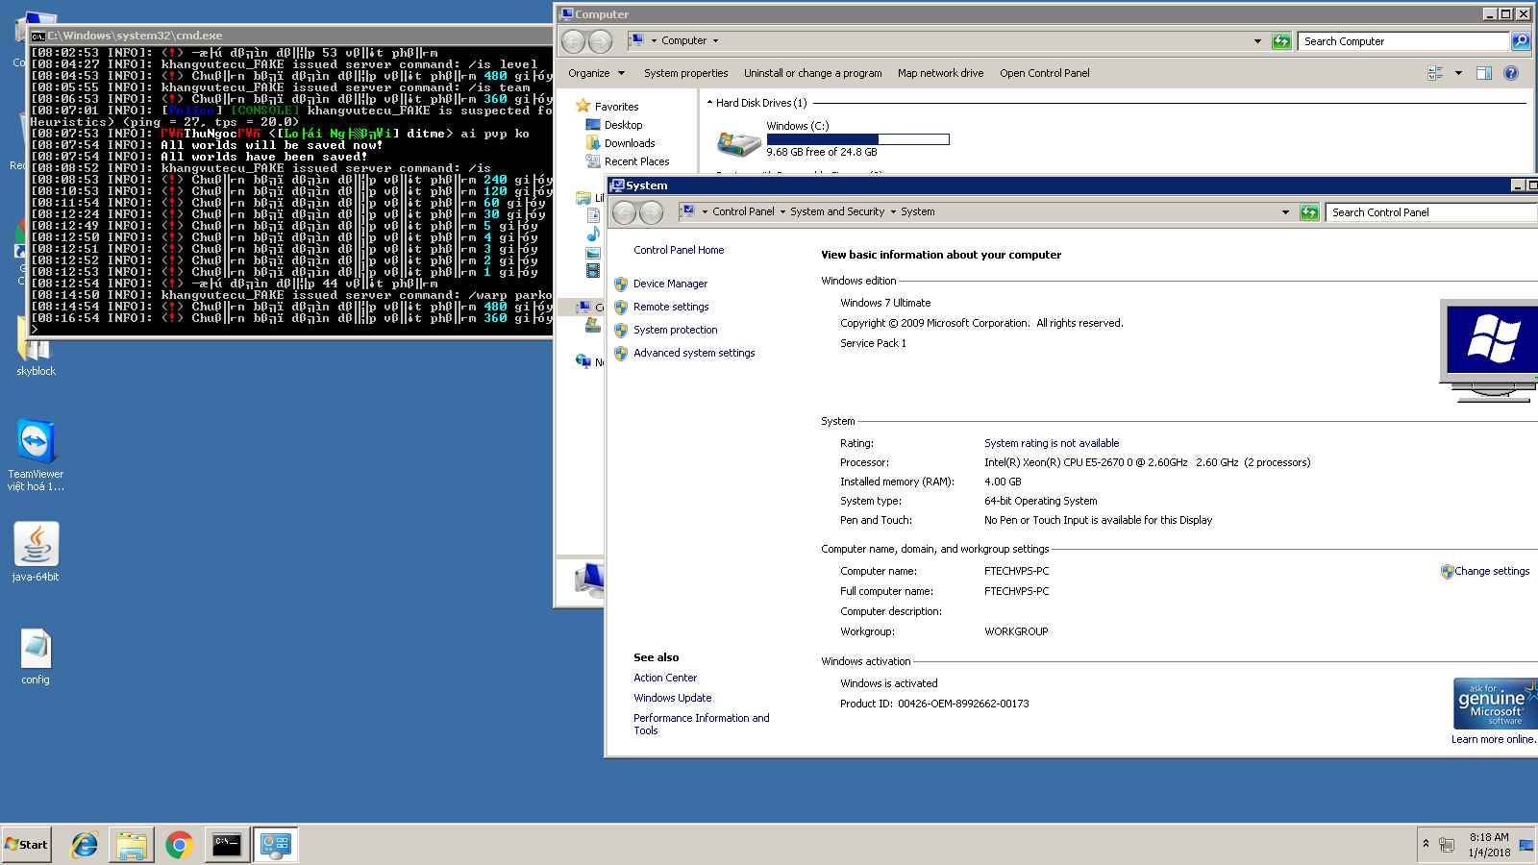Viewport: 1538px width, 865px height.
Task: Open Advanced system settings
Action: click(693, 353)
